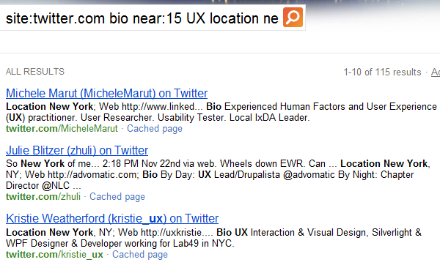Click the green twitter.com/kristie_ux URL
The width and height of the screenshot is (440, 265).
coord(54,254)
